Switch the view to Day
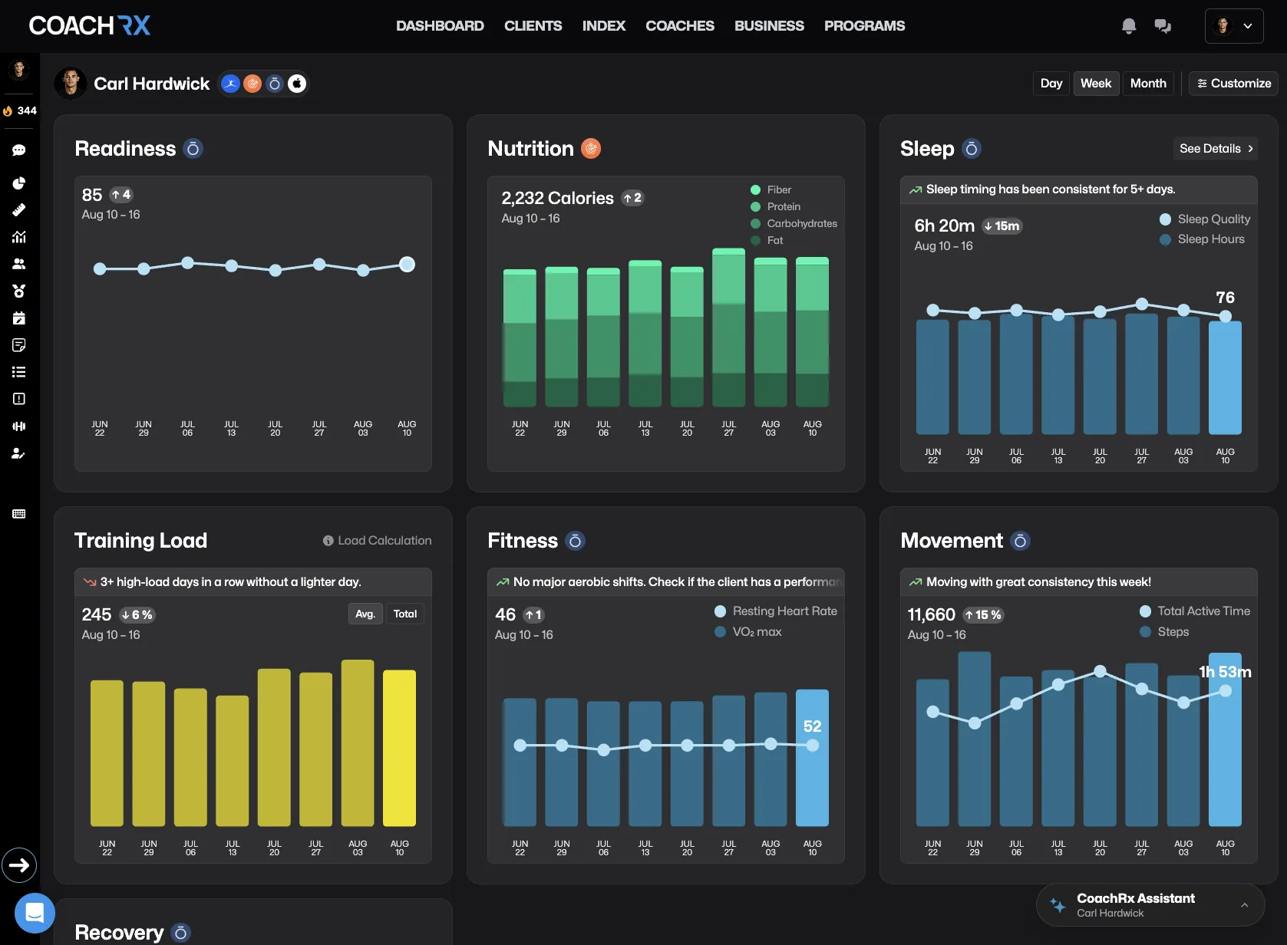The height and width of the screenshot is (945, 1287). coord(1051,84)
